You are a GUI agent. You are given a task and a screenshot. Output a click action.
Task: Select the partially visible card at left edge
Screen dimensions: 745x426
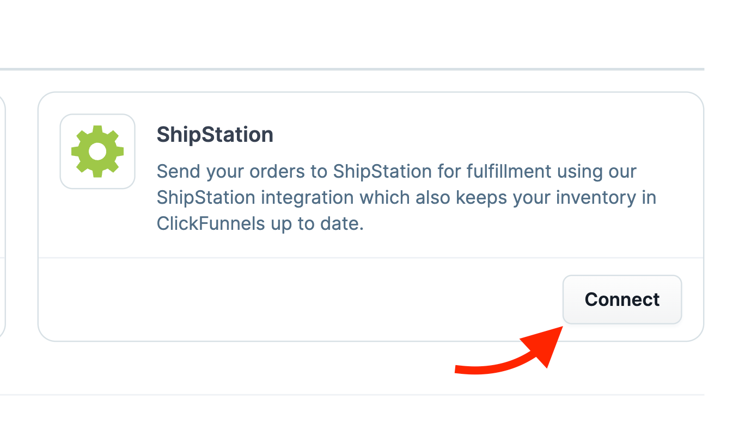pyautogui.click(x=2, y=216)
